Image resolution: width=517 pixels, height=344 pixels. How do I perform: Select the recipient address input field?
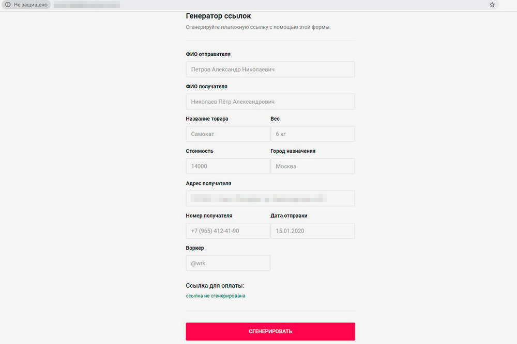[270, 199]
